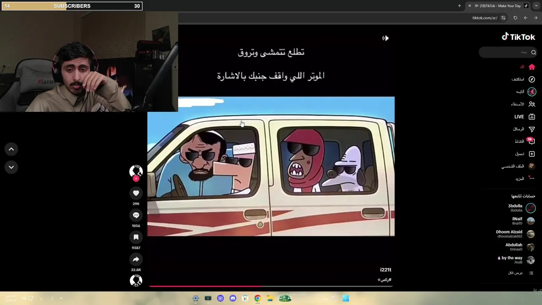
Task: Open site settings icon in address bar
Action: (x=503, y=18)
